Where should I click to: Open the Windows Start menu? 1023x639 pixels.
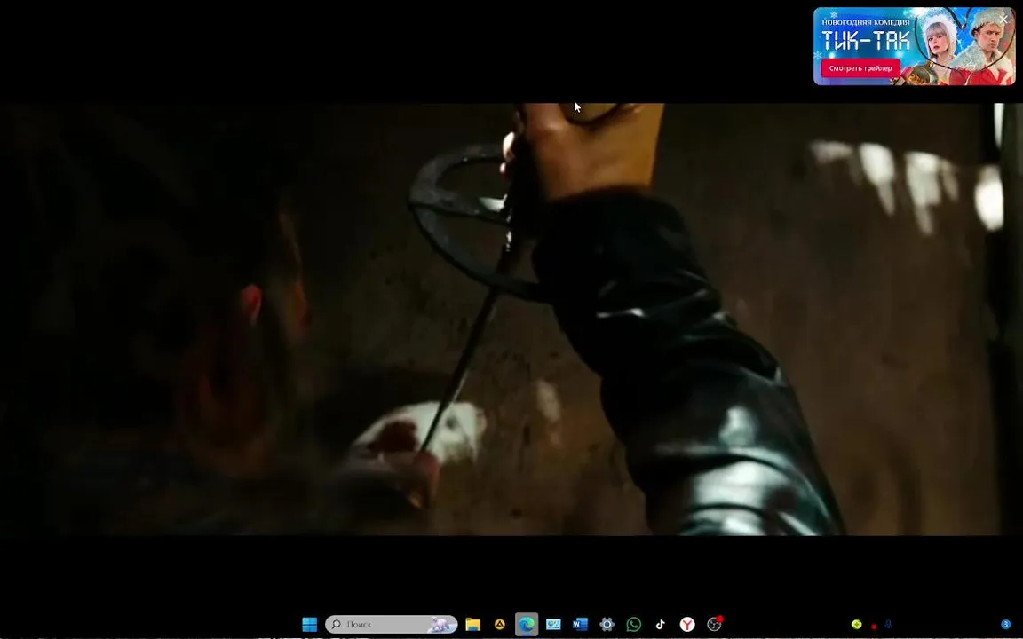(x=309, y=624)
